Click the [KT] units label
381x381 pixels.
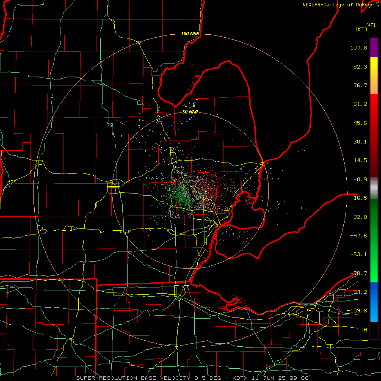click(362, 29)
